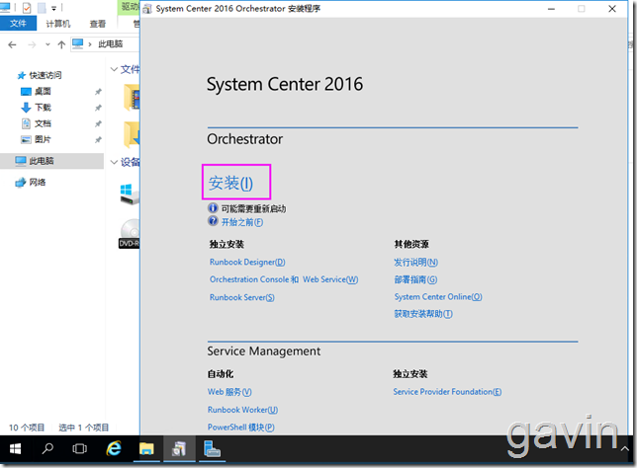Screen dimensions: 637x468
Task: Select Runbook Server(S) standalone install
Action: coord(242,297)
